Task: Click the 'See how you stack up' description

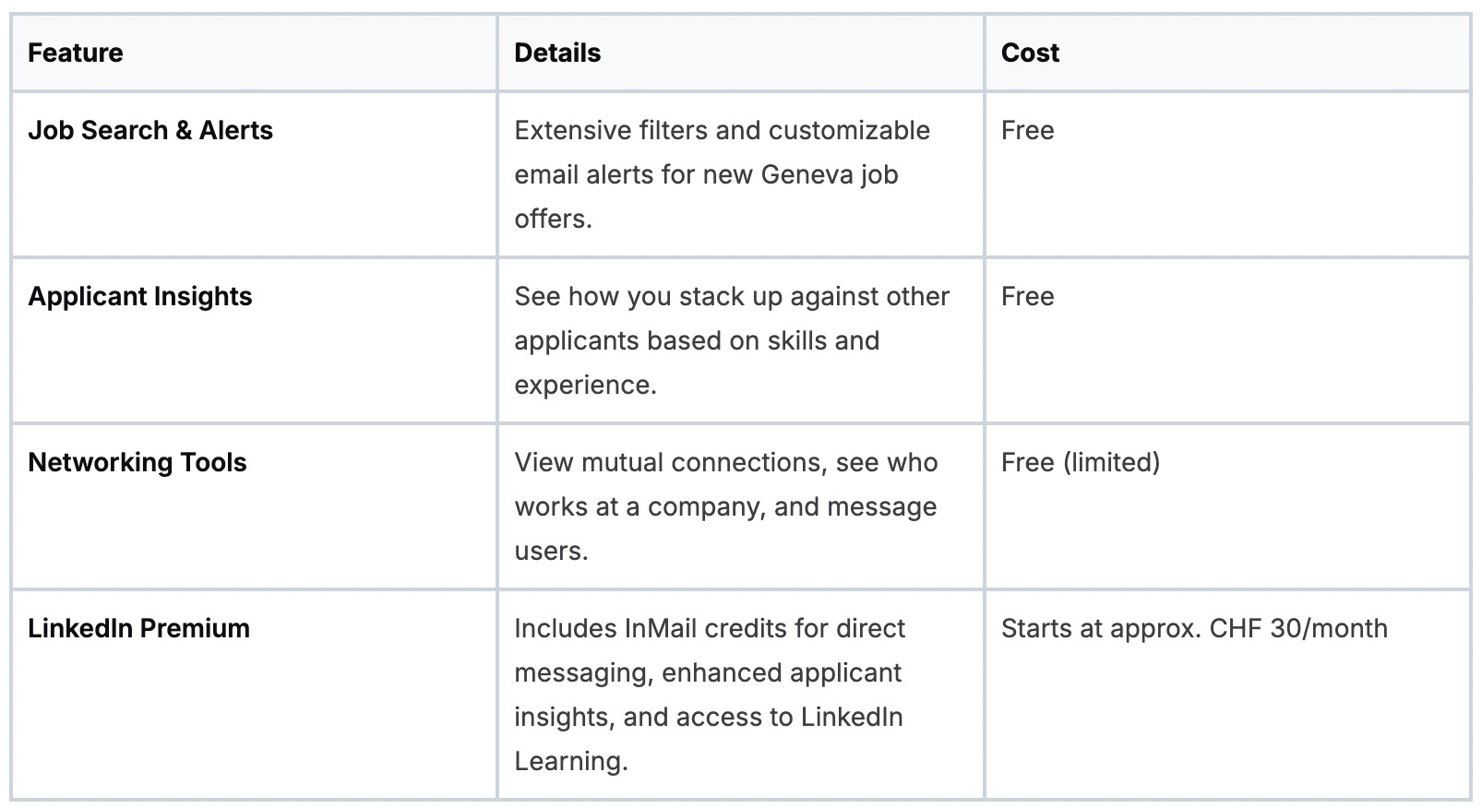Action: coord(731,296)
